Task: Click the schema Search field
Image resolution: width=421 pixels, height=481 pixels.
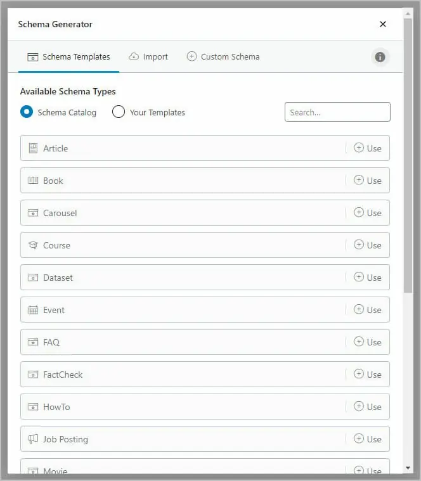Action: point(337,112)
